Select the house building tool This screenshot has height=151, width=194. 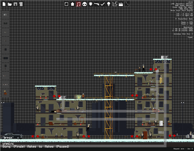pyautogui.click(x=72, y=4)
